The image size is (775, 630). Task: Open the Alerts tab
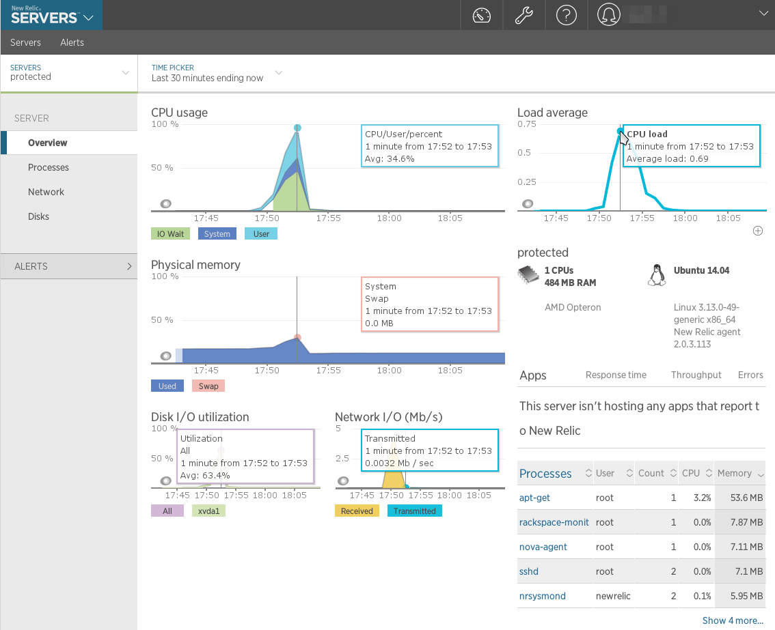(x=72, y=42)
